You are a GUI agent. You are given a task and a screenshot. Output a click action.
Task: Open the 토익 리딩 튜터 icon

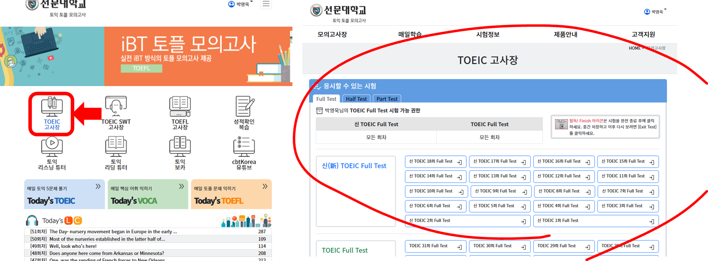pyautogui.click(x=116, y=153)
